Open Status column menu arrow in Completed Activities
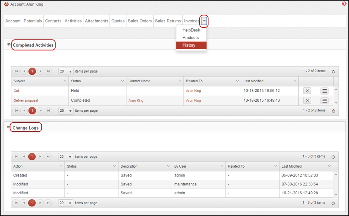Image resolution: width=349 pixels, height=216 pixels. (x=122, y=81)
